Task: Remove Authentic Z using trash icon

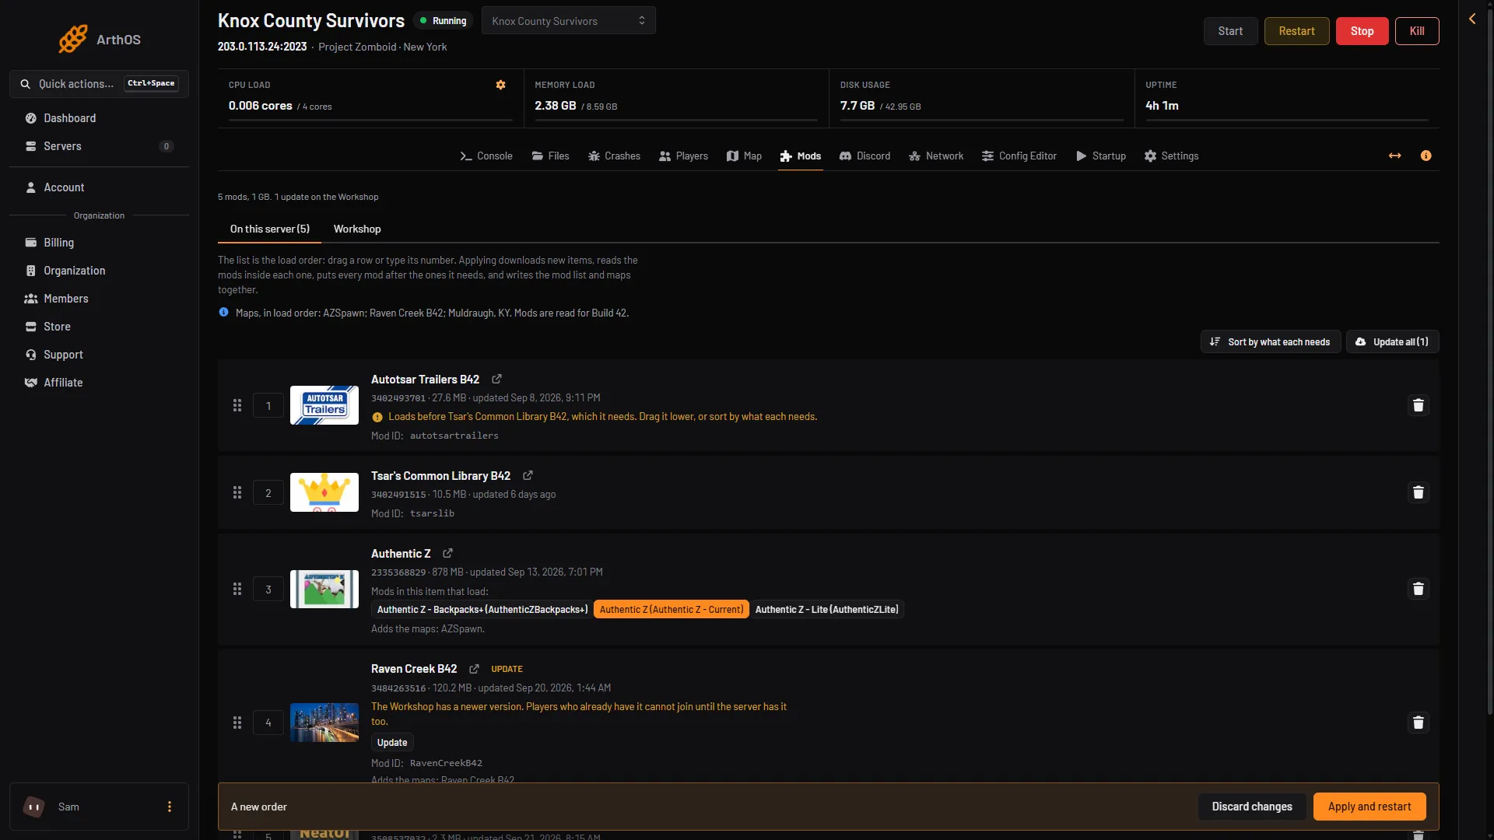Action: 1418,589
